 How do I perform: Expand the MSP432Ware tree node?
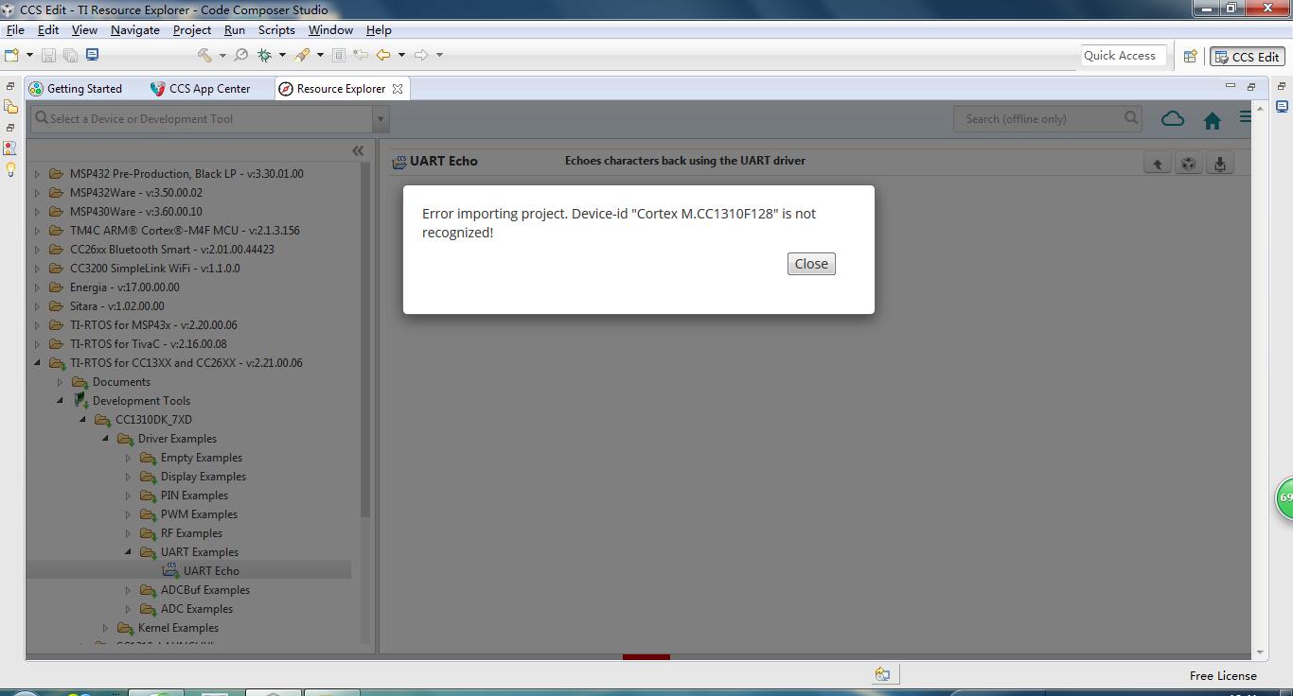(x=38, y=193)
